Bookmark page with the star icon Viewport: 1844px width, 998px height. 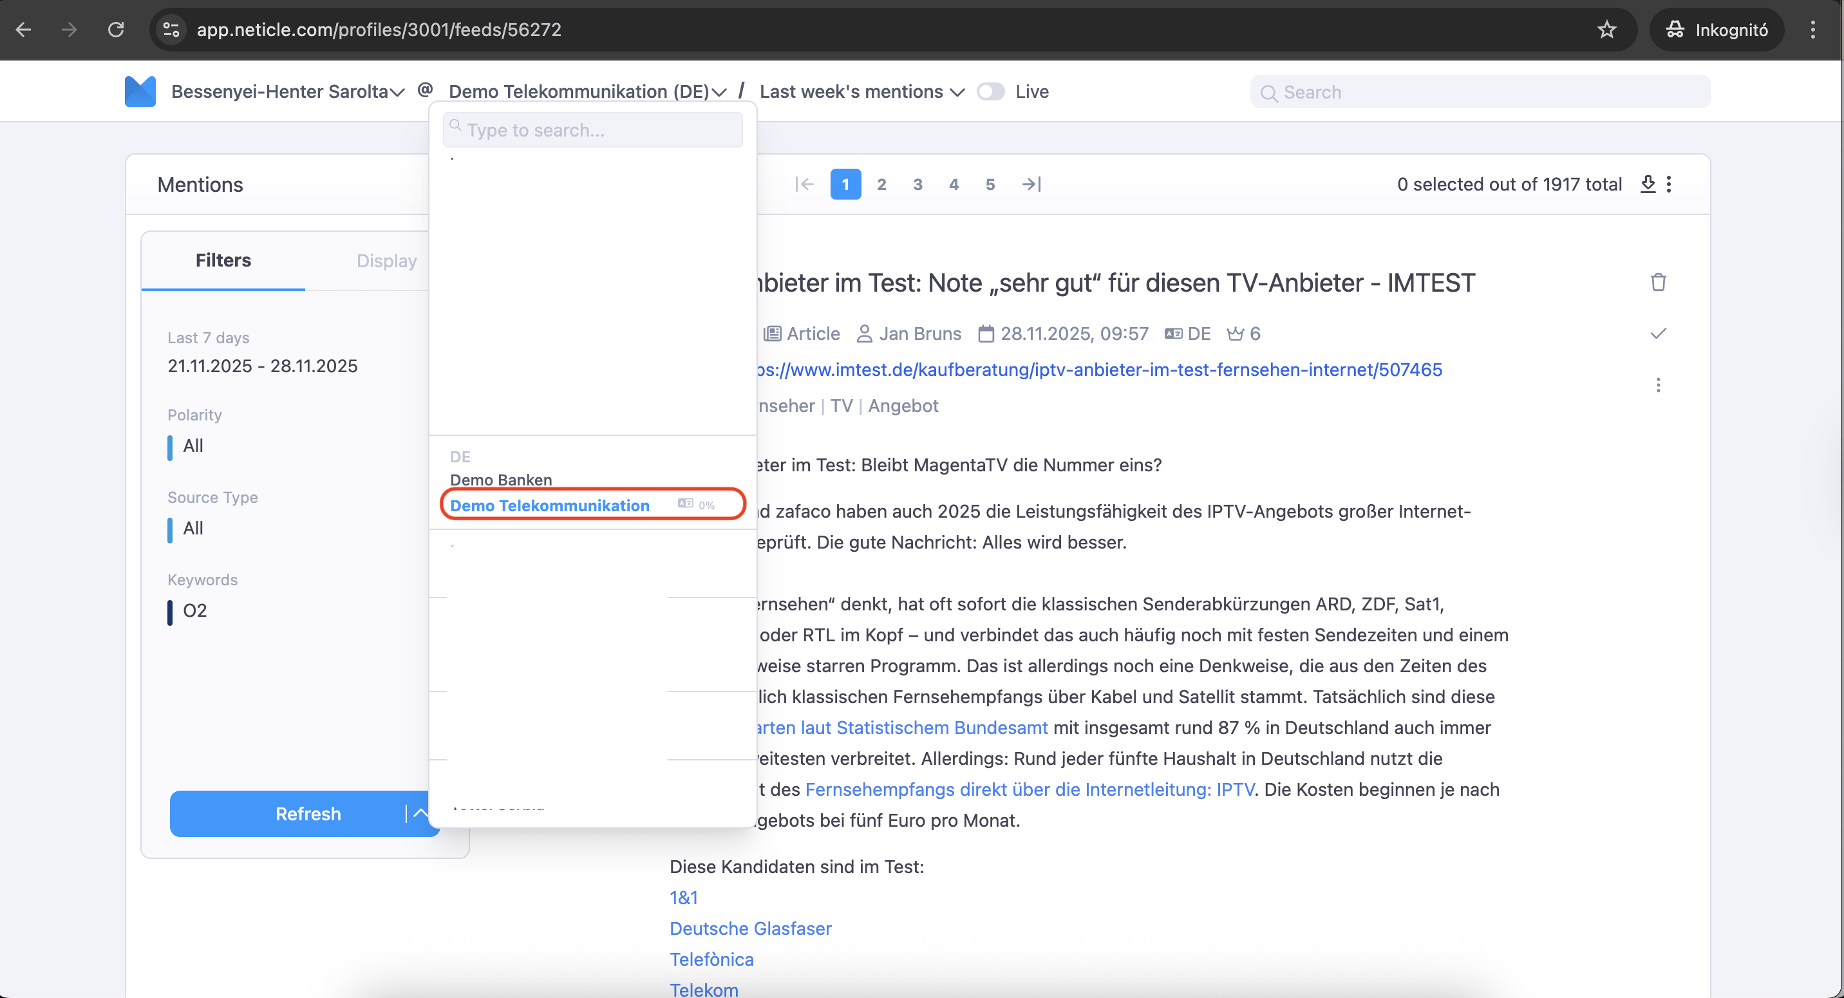click(1606, 30)
